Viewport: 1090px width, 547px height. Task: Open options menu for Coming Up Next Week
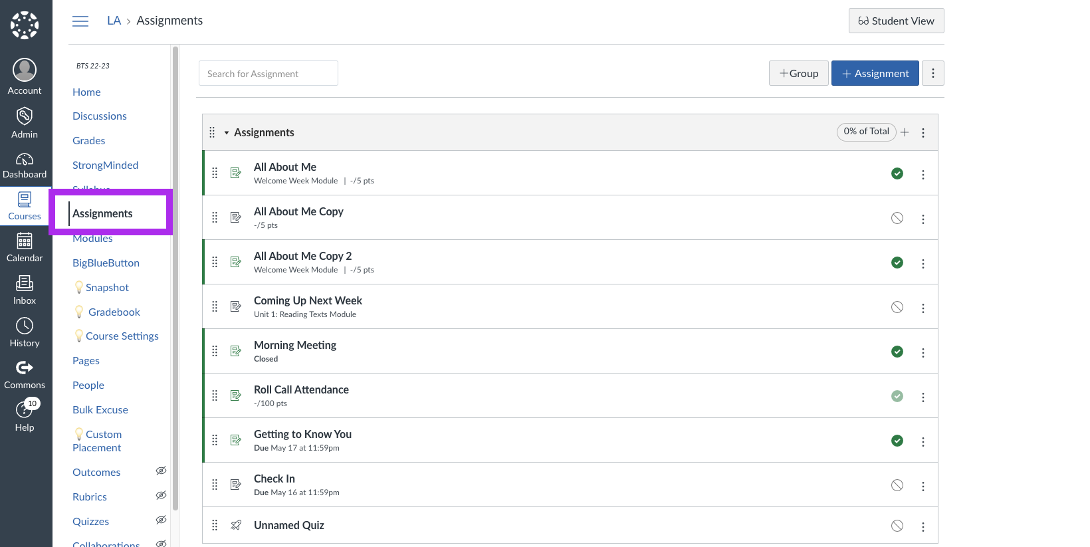pyautogui.click(x=923, y=308)
